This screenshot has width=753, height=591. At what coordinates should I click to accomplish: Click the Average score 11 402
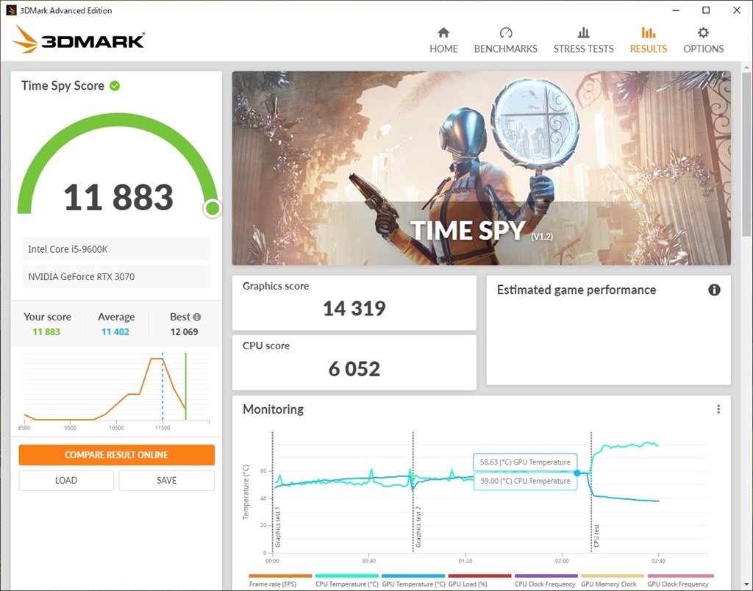115,332
